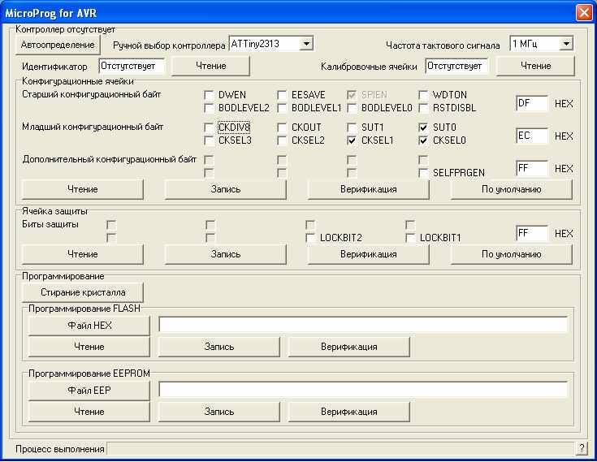Click the Калибровочные ячейки value field
The height and width of the screenshot is (462, 597).
click(456, 66)
